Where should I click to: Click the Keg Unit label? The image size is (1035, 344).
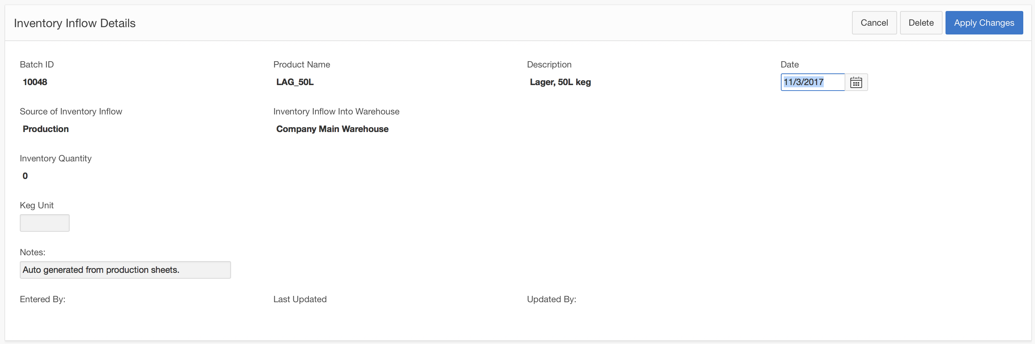click(x=37, y=205)
